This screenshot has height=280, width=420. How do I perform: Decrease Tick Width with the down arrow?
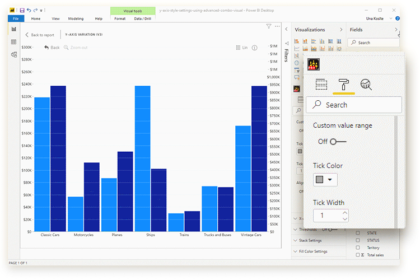click(x=345, y=219)
